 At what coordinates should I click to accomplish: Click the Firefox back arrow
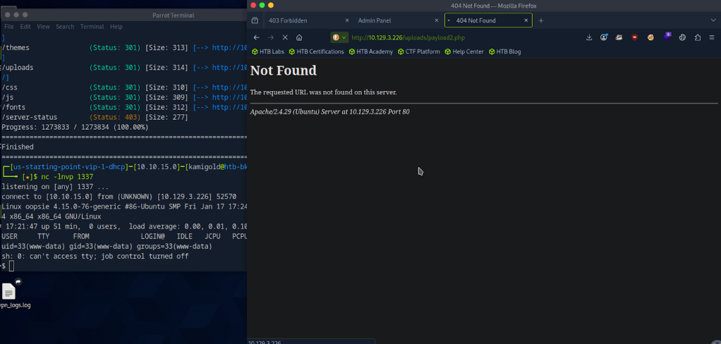pyautogui.click(x=256, y=37)
